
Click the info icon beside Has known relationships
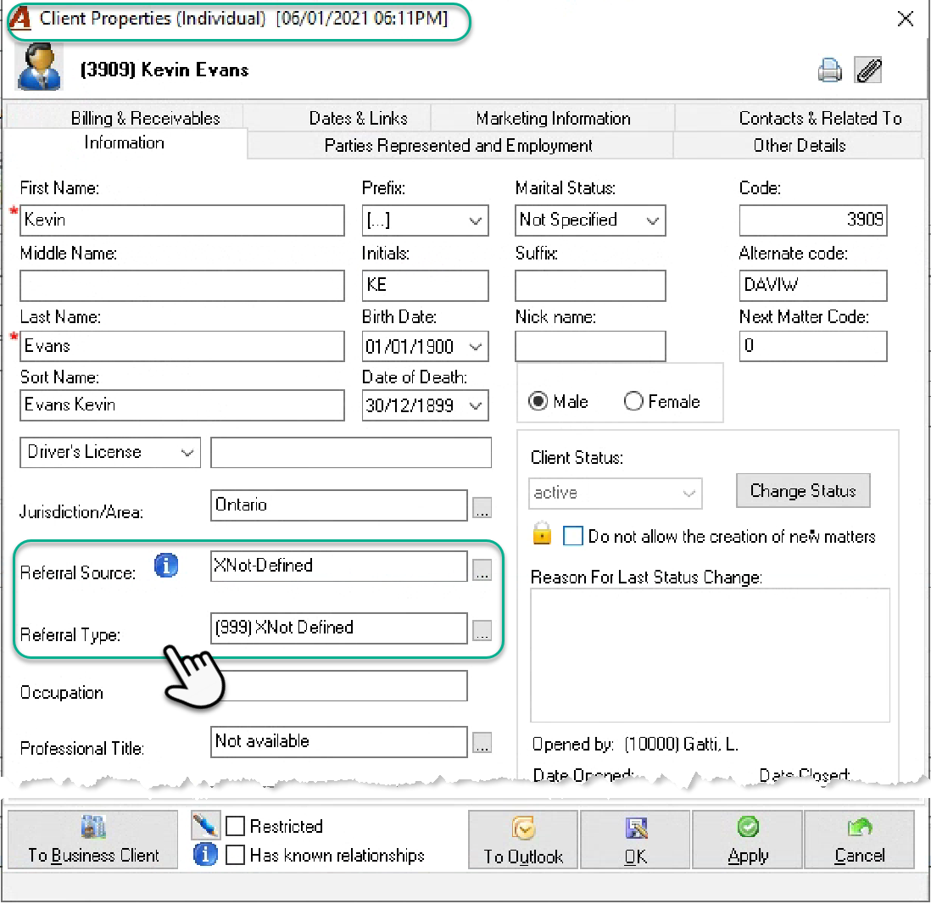[205, 854]
